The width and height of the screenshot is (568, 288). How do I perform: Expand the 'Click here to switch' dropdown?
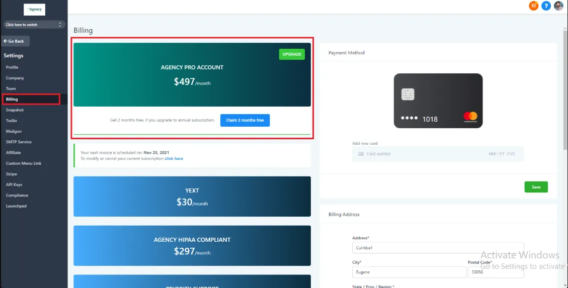[34, 25]
